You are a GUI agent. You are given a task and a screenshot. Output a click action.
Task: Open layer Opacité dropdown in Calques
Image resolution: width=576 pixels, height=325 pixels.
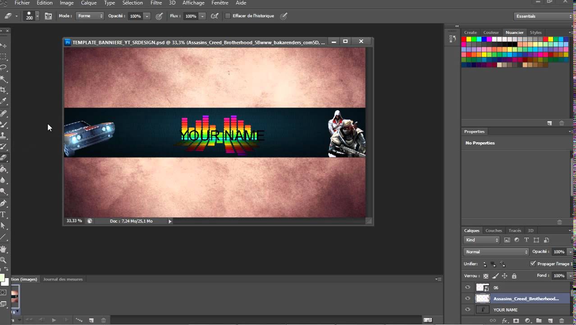570,252
